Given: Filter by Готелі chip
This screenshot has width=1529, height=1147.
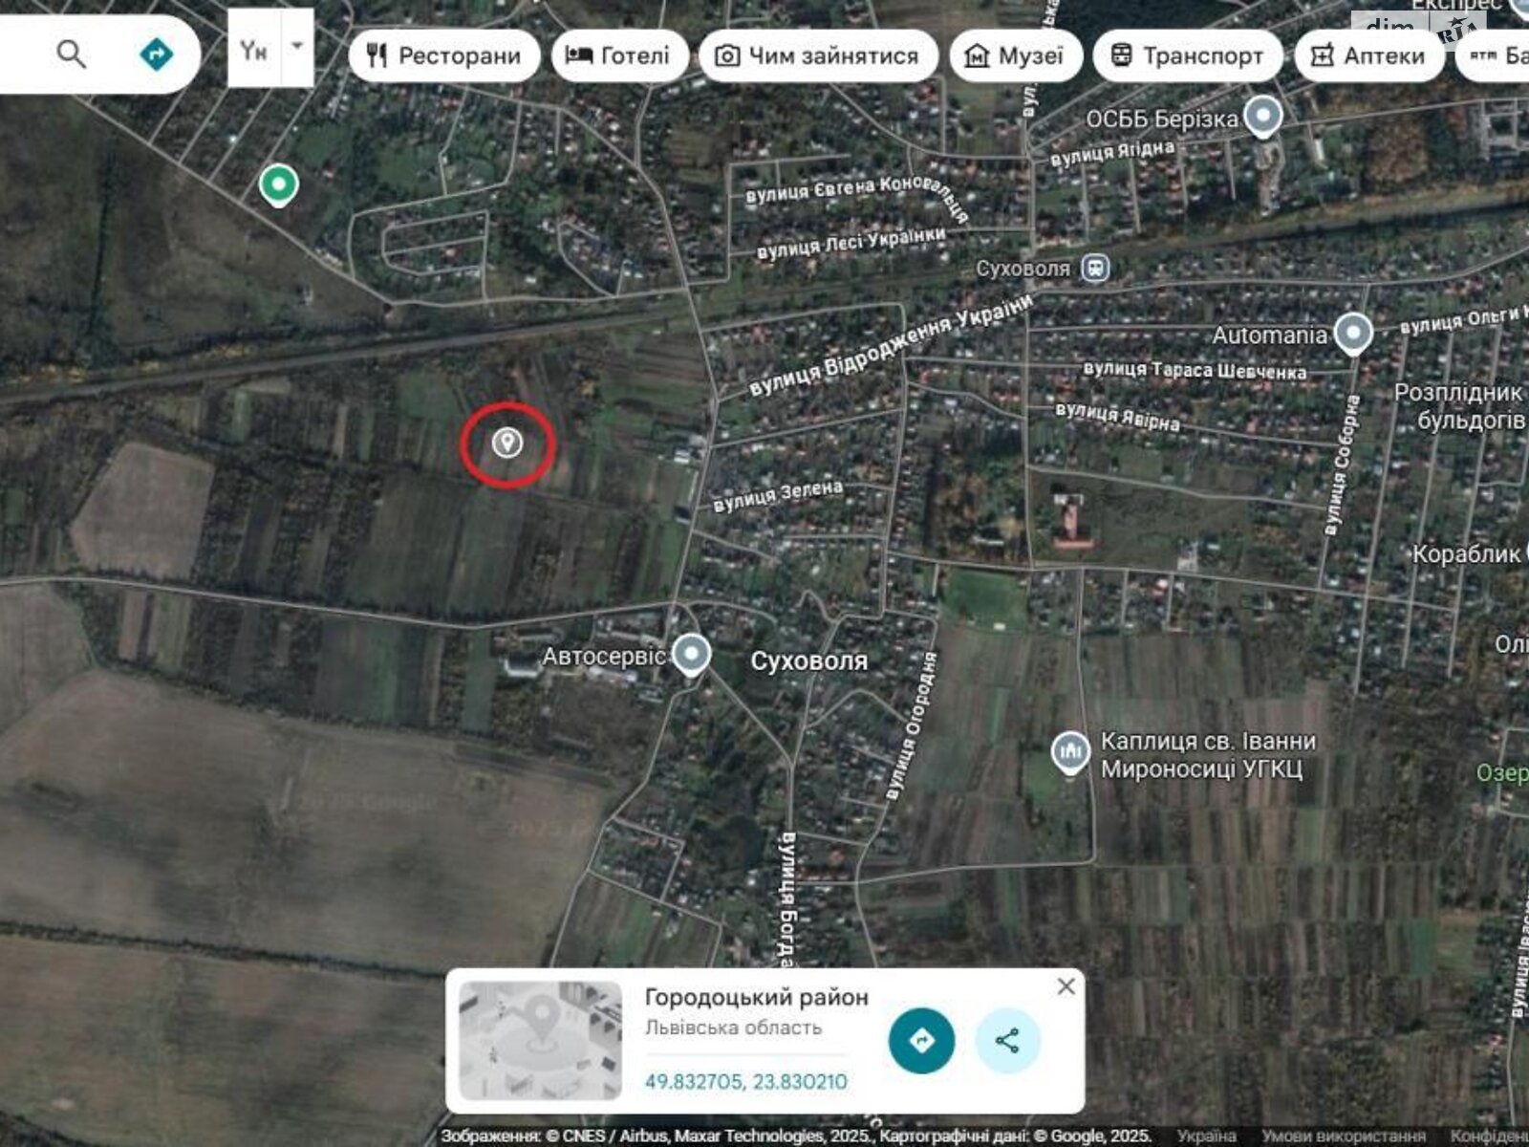Looking at the screenshot, I should pyautogui.click(x=619, y=55).
